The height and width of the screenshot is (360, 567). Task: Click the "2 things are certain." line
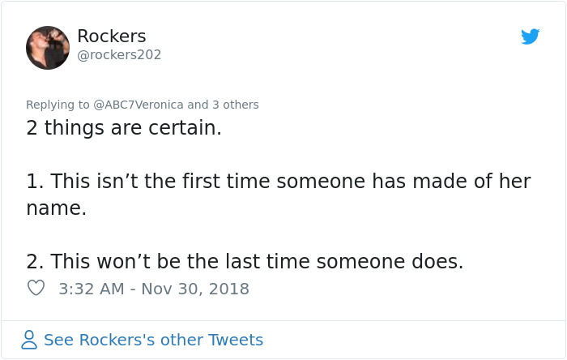pyautogui.click(x=124, y=128)
